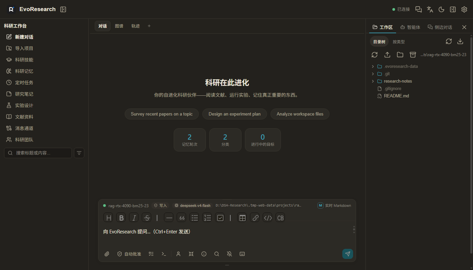Image resolution: width=473 pixels, height=270 pixels.
Task: Click the keyboard icon below the prompt
Action: [242, 254]
